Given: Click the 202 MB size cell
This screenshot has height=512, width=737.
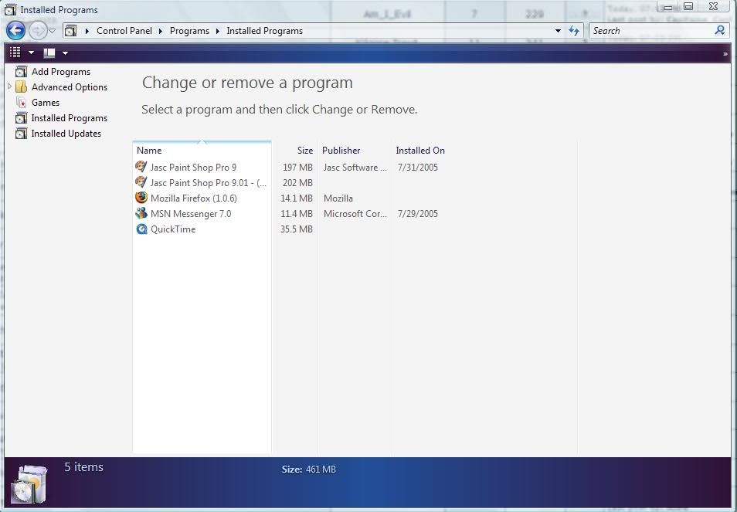Looking at the screenshot, I should 297,183.
